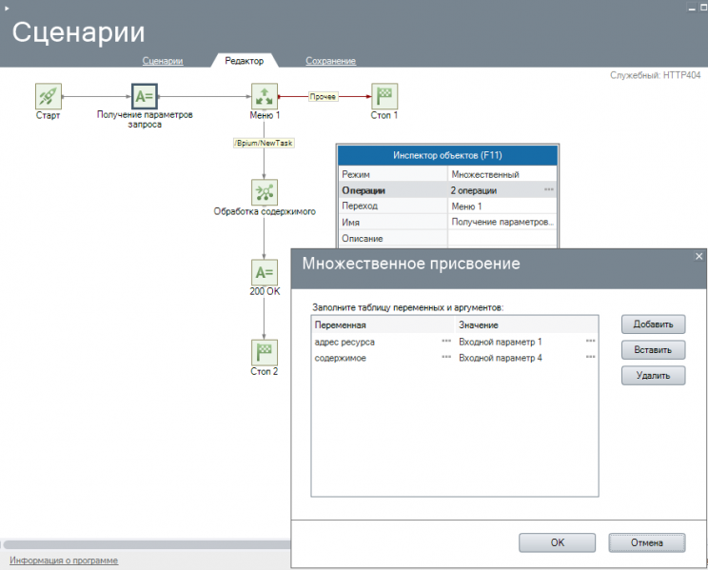Click the Переменная column header
Screen dimensions: 708x570
click(x=383, y=324)
